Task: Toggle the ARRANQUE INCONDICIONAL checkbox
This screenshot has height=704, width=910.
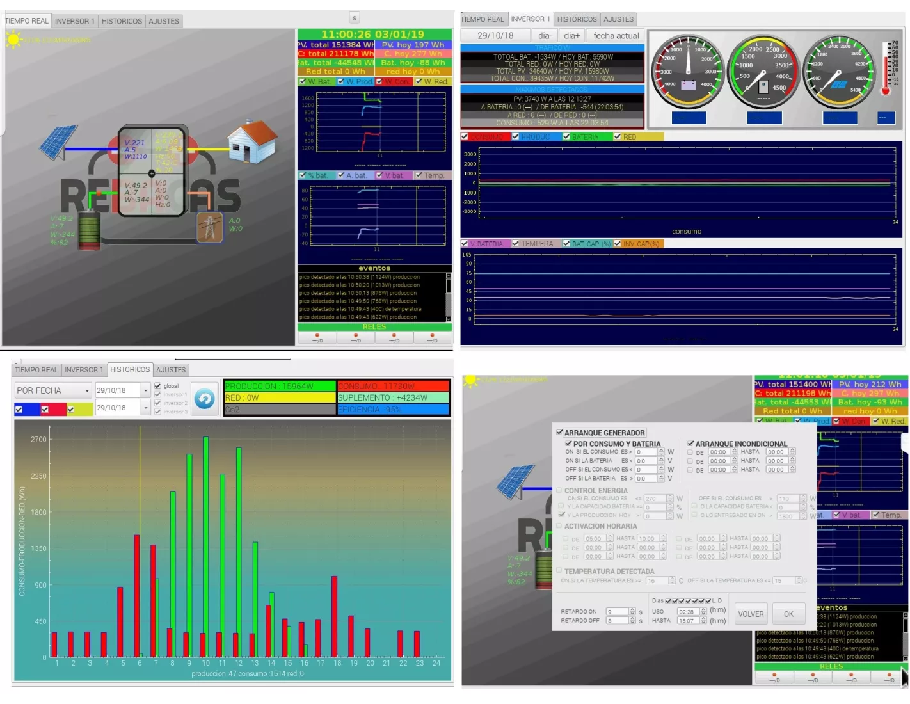Action: pos(690,443)
